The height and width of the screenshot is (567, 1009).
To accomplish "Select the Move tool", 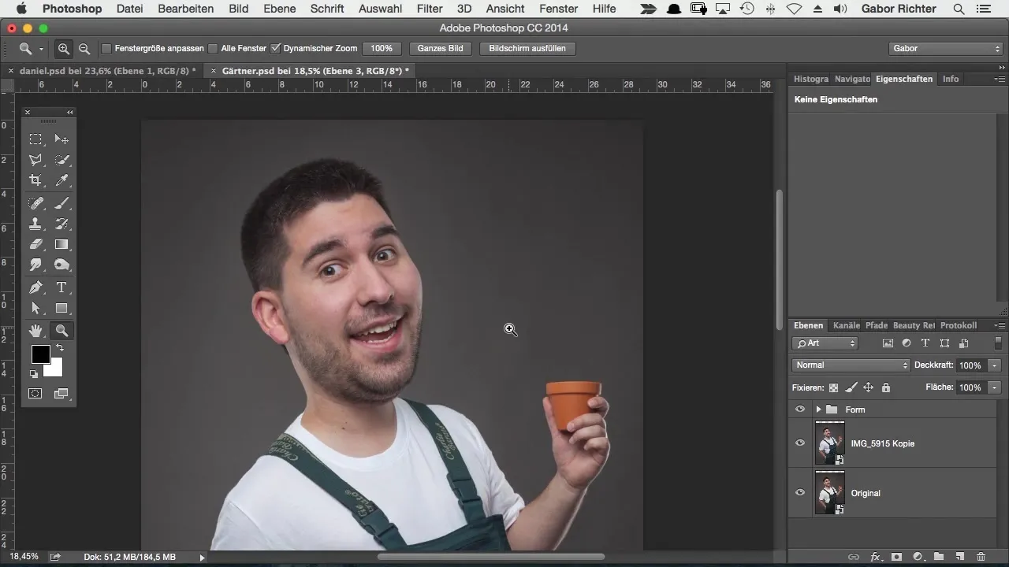I will [x=61, y=139].
